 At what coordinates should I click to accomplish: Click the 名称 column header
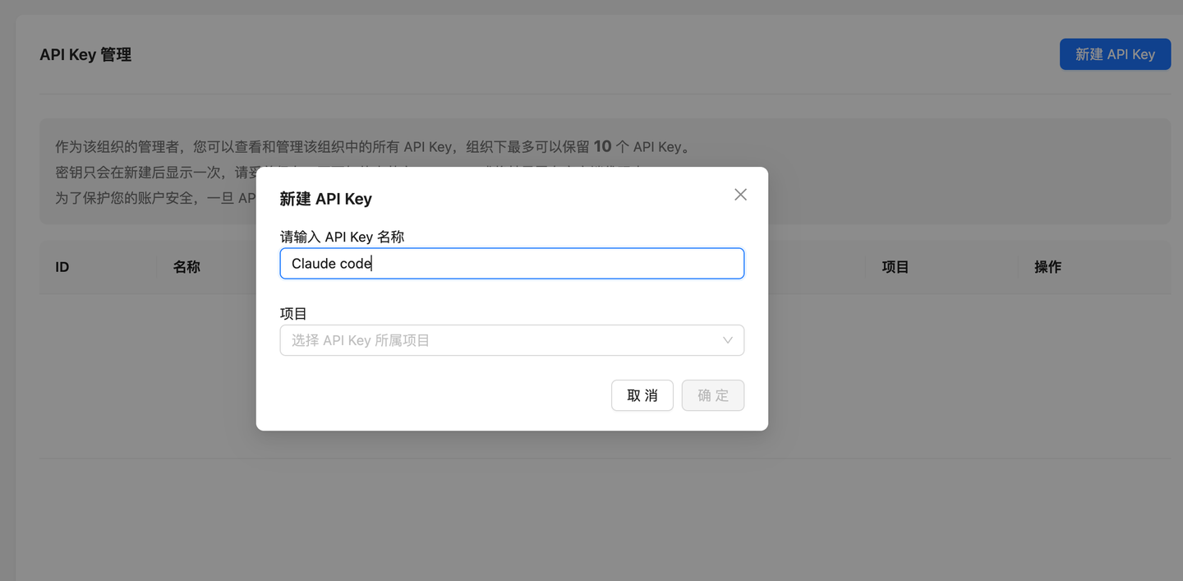(x=186, y=267)
